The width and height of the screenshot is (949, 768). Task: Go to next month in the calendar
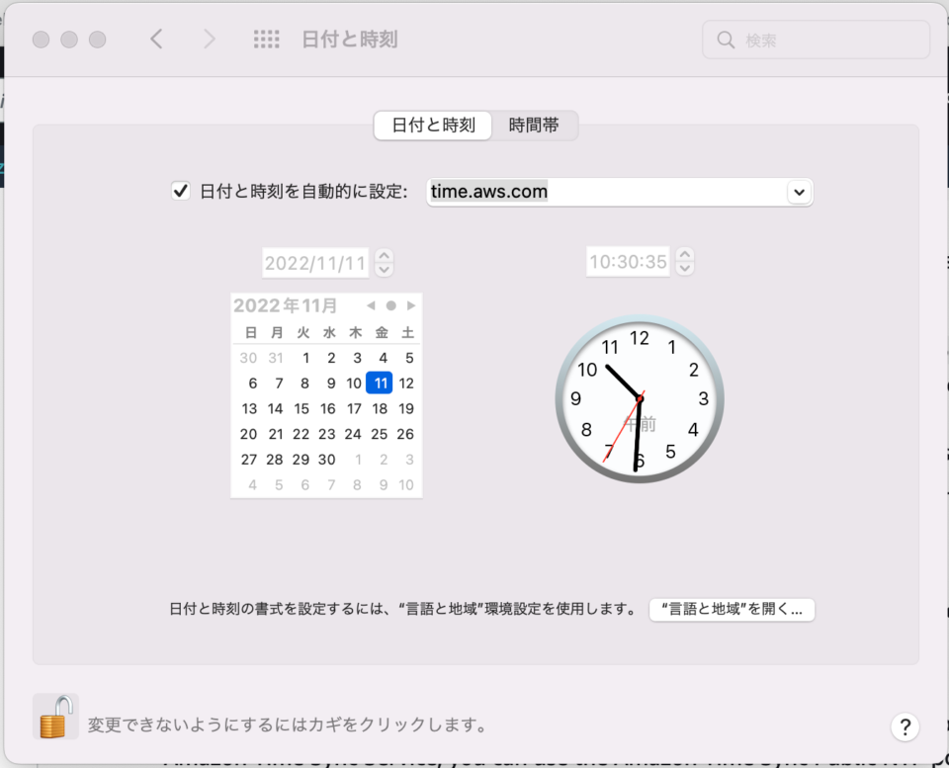click(411, 305)
